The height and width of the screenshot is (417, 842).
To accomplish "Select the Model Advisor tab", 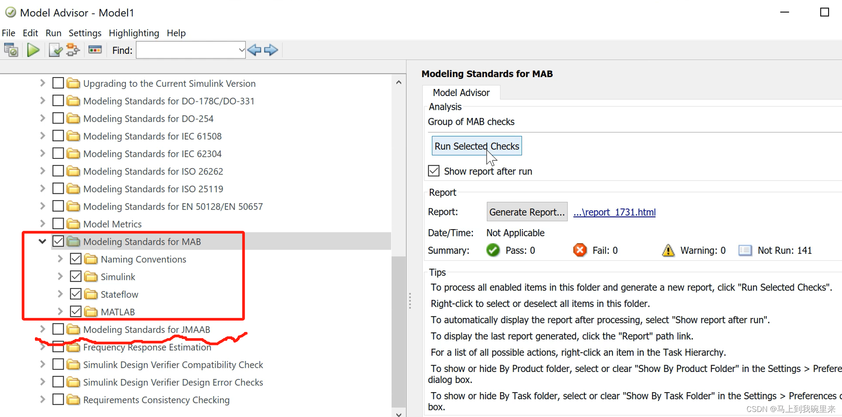I will pos(461,93).
